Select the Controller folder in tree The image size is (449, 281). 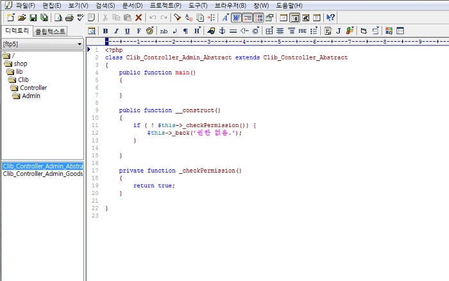tap(29, 88)
